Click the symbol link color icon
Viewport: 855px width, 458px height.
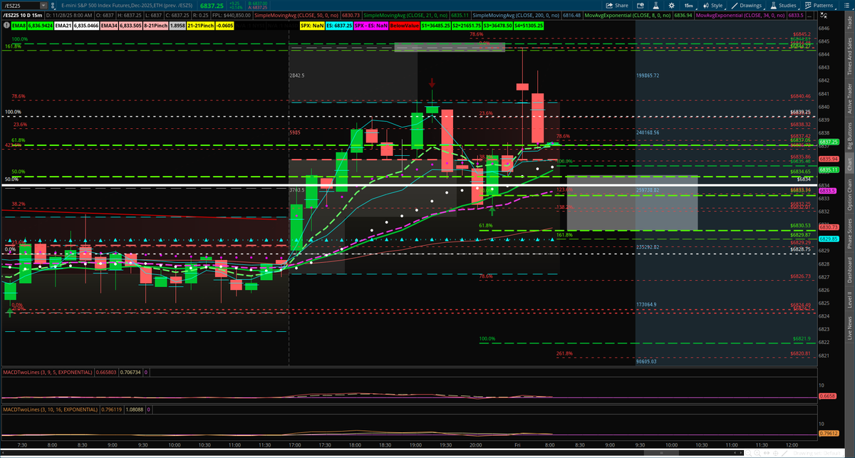point(52,6)
